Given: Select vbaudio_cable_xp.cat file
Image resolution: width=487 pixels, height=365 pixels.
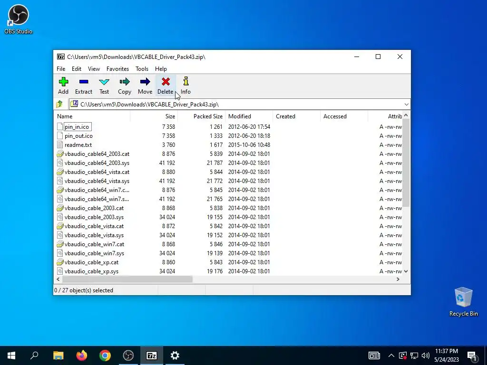Looking at the screenshot, I should click(92, 262).
